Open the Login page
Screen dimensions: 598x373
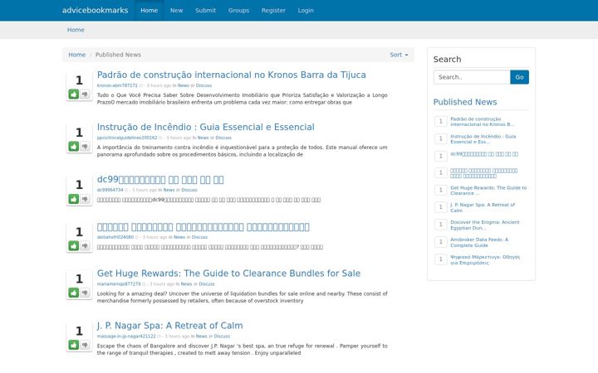[306, 10]
